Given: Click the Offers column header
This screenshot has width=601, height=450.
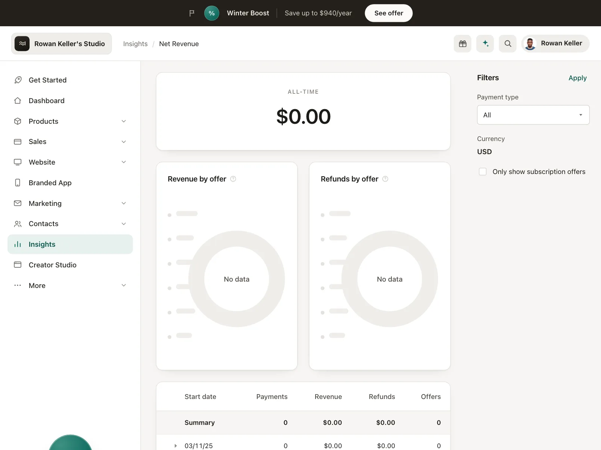Looking at the screenshot, I should 431,397.
